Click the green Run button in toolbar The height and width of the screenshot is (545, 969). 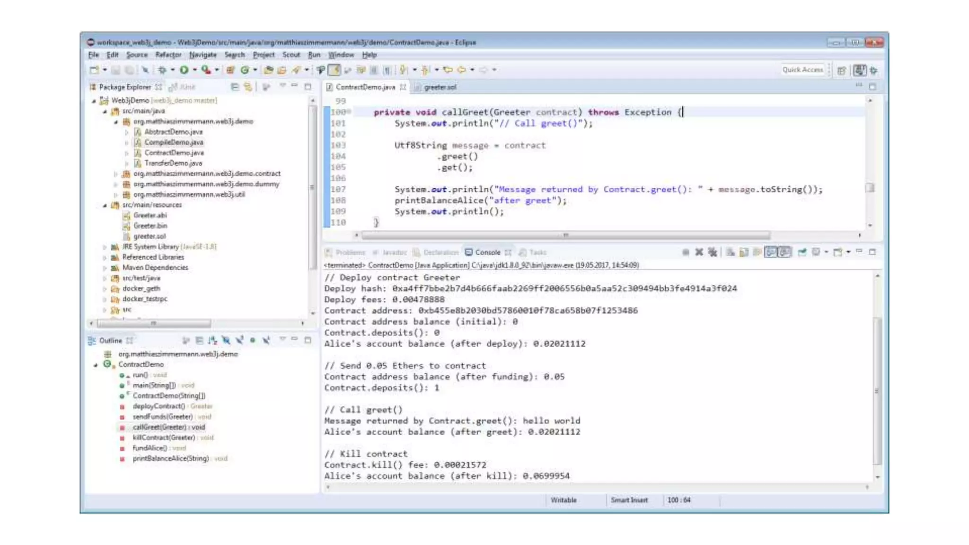click(x=184, y=70)
